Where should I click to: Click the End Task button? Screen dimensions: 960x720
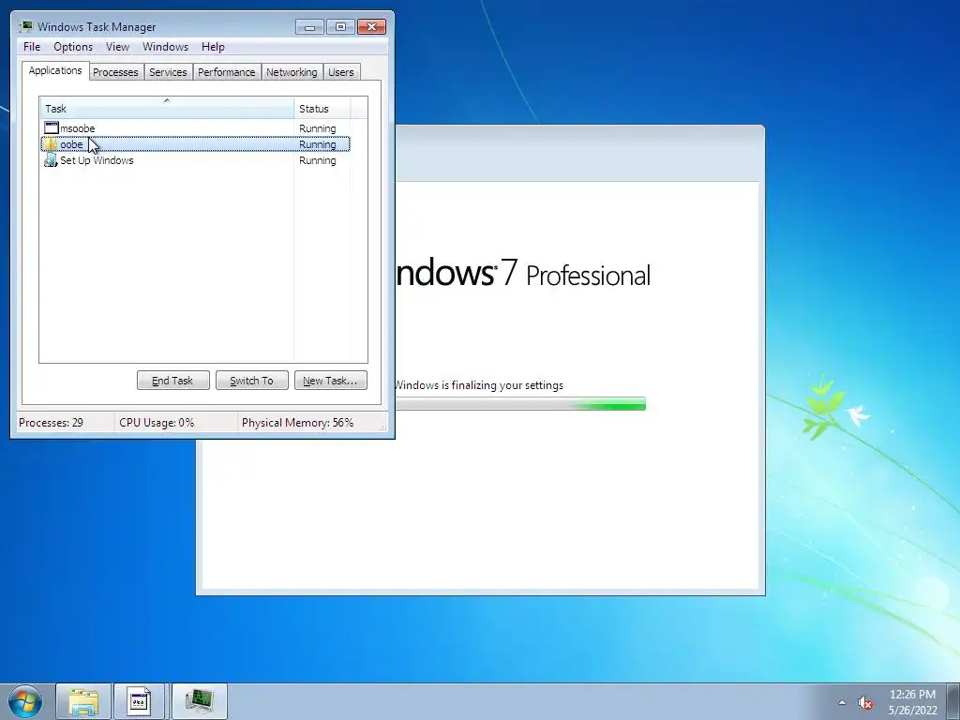173,381
